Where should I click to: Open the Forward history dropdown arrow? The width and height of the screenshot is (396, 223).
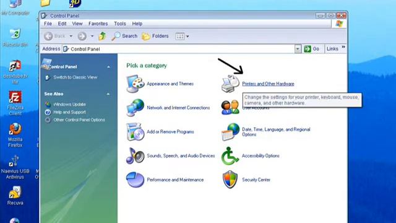(92, 36)
